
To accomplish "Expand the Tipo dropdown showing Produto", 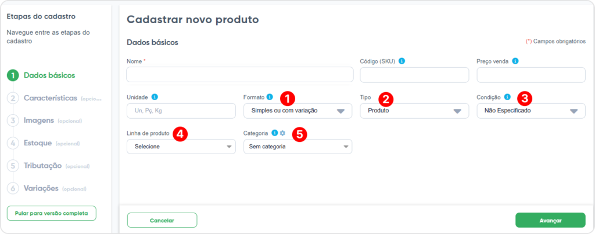I will coord(414,111).
